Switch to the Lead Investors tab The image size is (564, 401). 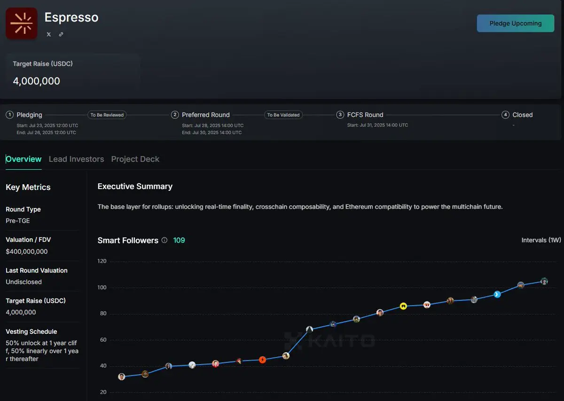click(77, 159)
